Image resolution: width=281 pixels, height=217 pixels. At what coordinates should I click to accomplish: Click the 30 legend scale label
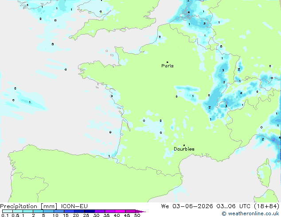[x=96, y=215]
